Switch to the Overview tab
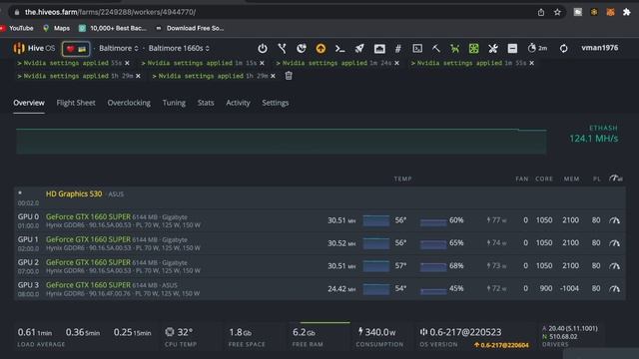The height and width of the screenshot is (359, 639). 29,103
